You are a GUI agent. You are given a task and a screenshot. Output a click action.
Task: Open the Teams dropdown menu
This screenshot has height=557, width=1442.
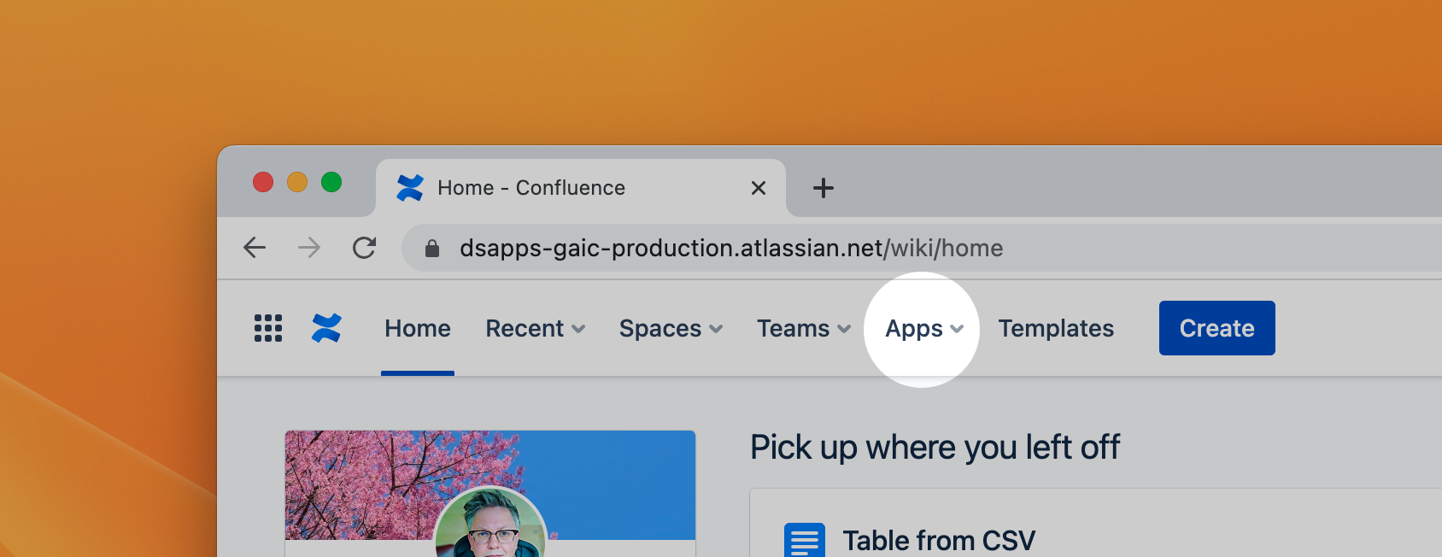click(803, 329)
